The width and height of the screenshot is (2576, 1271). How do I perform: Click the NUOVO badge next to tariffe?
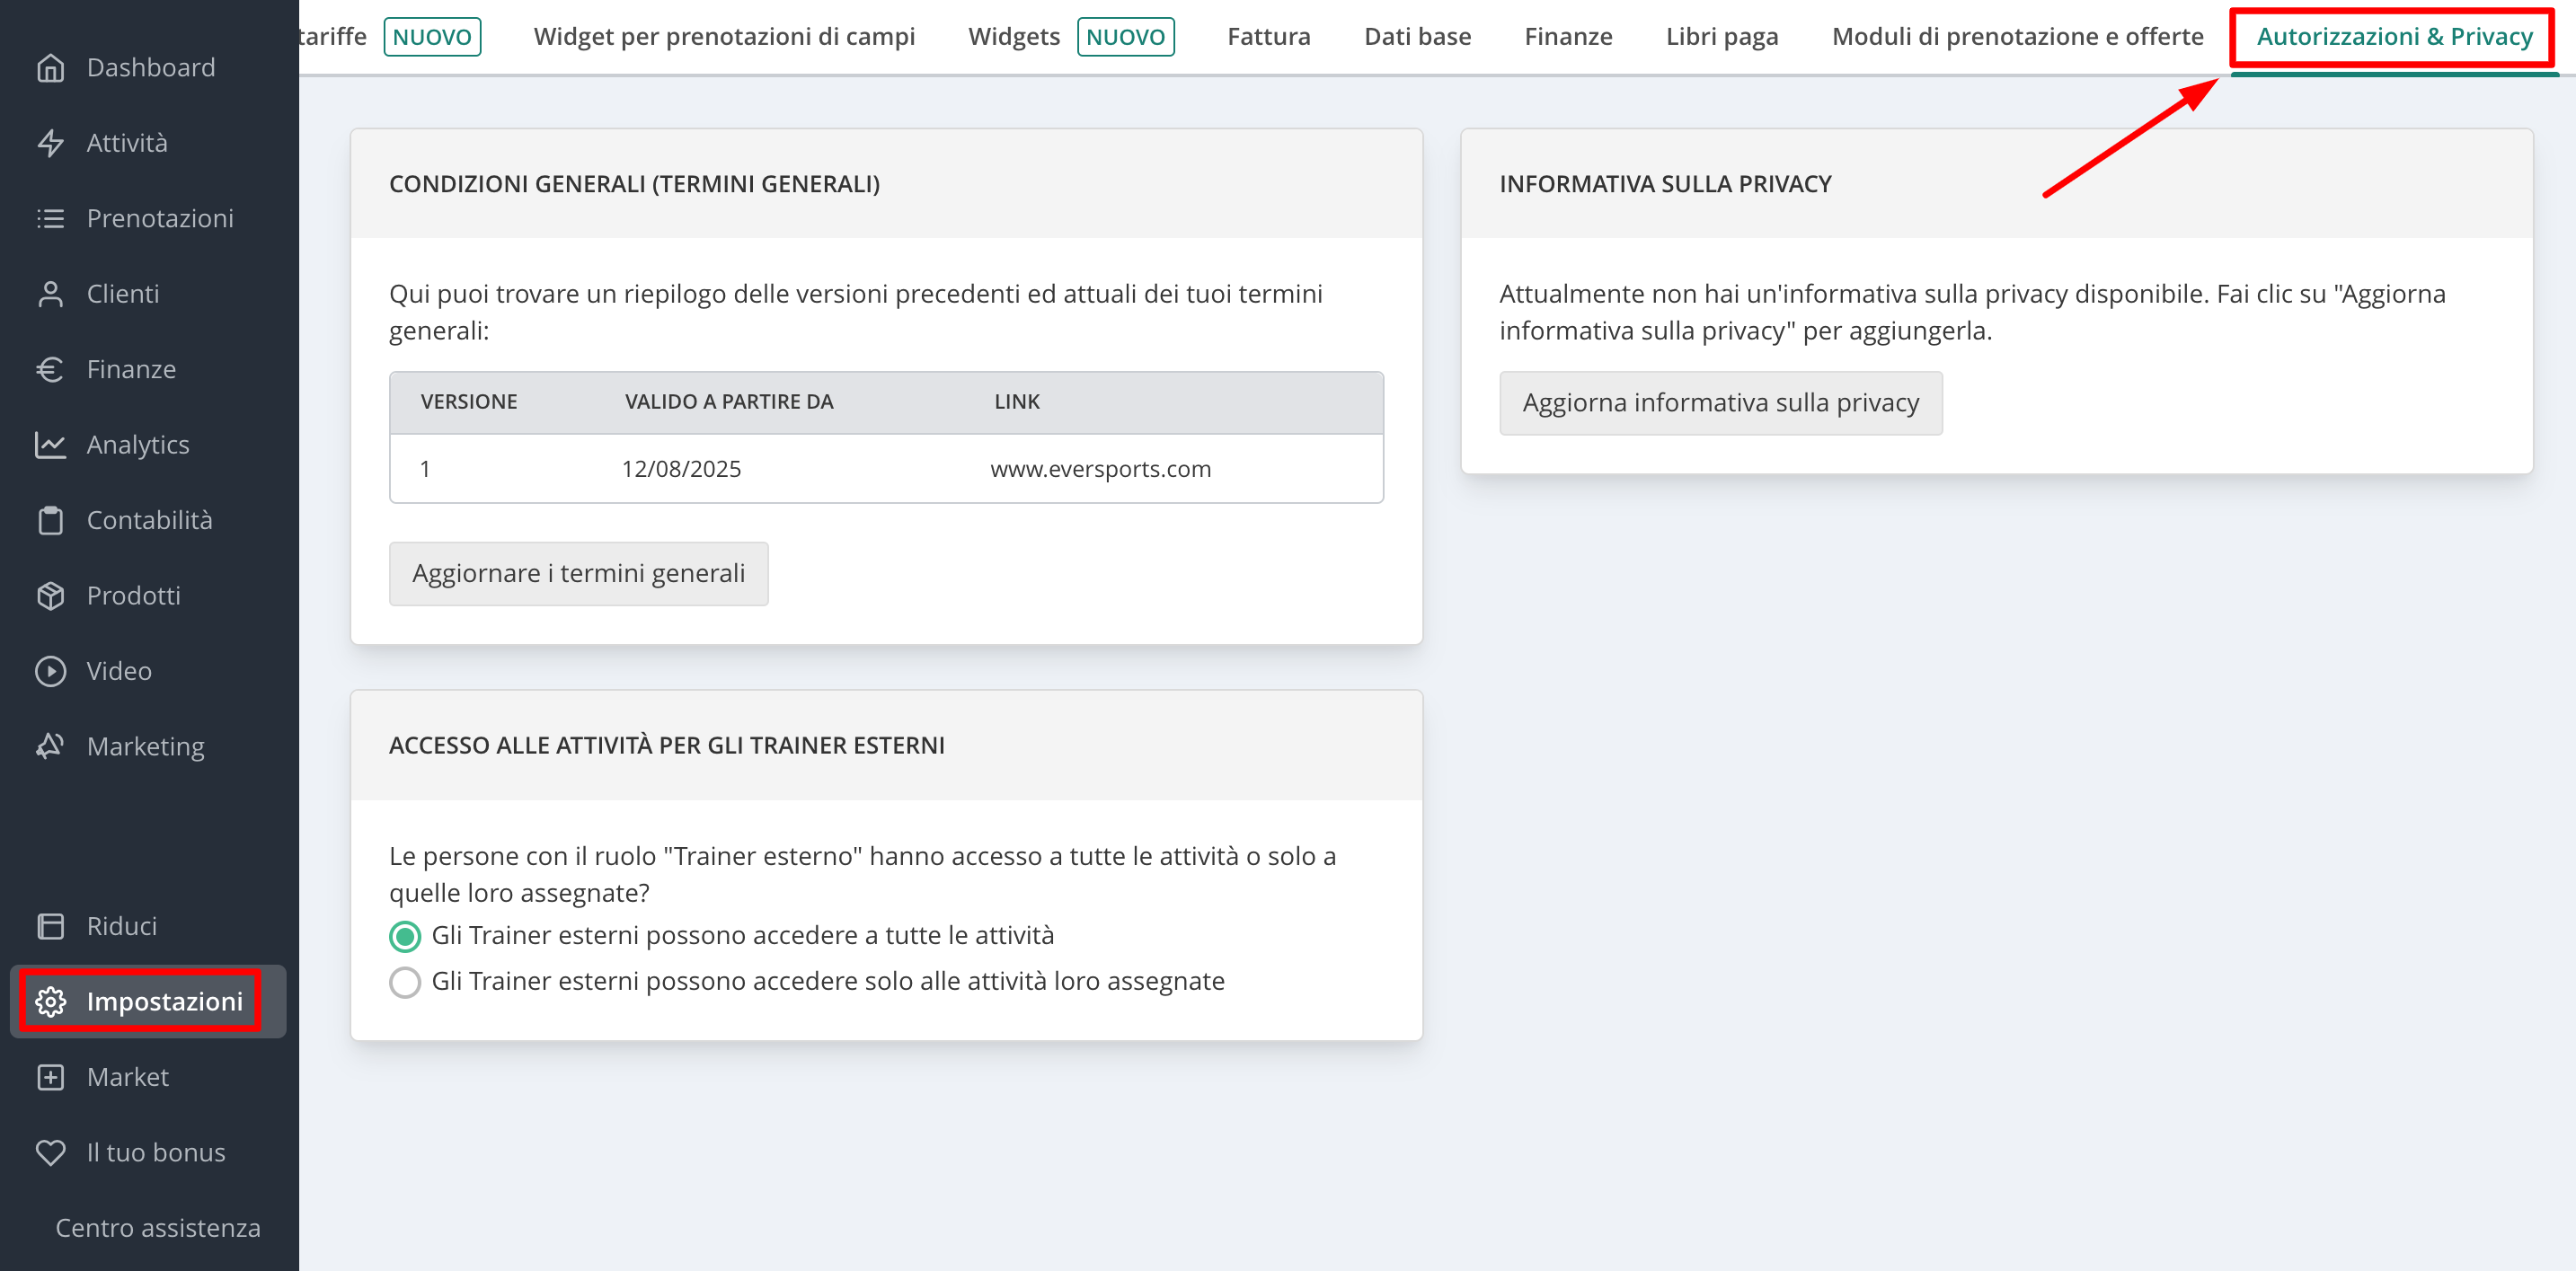[x=432, y=37]
